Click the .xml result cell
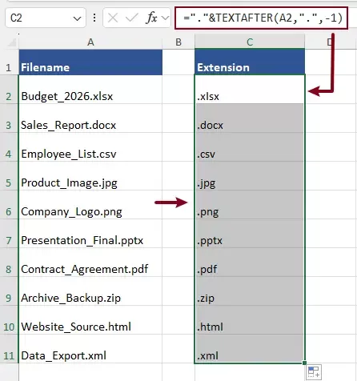Viewport: 357px width, 381px height. (250, 349)
